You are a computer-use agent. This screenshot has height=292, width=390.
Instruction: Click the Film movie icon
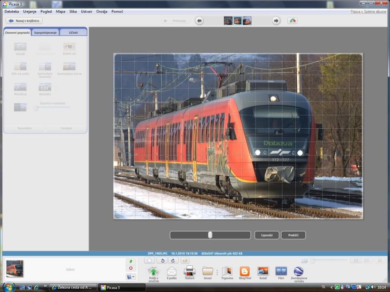[281, 271]
